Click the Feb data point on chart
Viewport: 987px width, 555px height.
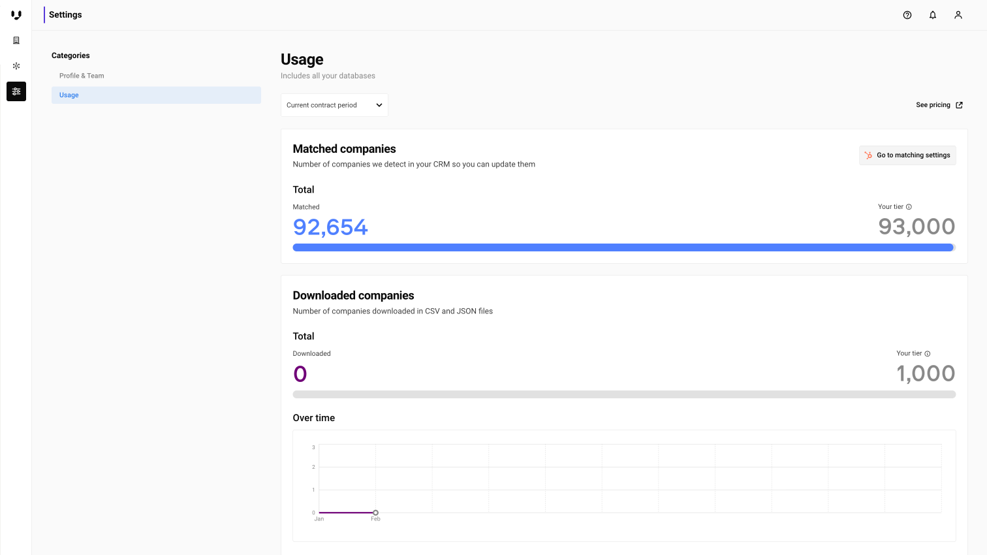[x=375, y=513]
